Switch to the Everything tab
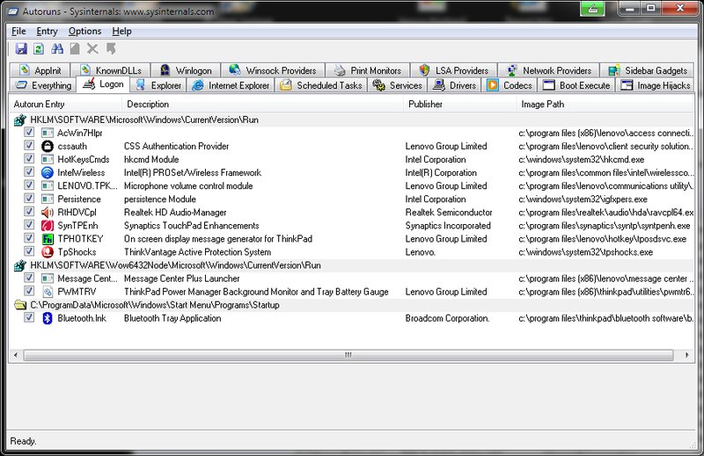The image size is (704, 456). 43,85
